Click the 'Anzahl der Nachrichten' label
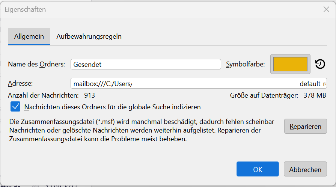Screen dimensions: 336x187 tap(43, 95)
